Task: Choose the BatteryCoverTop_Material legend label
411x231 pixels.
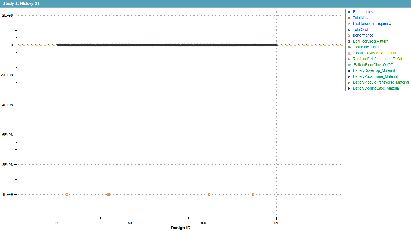Action: pyautogui.click(x=374, y=70)
